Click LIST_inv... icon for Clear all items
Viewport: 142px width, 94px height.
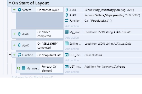[67, 55]
